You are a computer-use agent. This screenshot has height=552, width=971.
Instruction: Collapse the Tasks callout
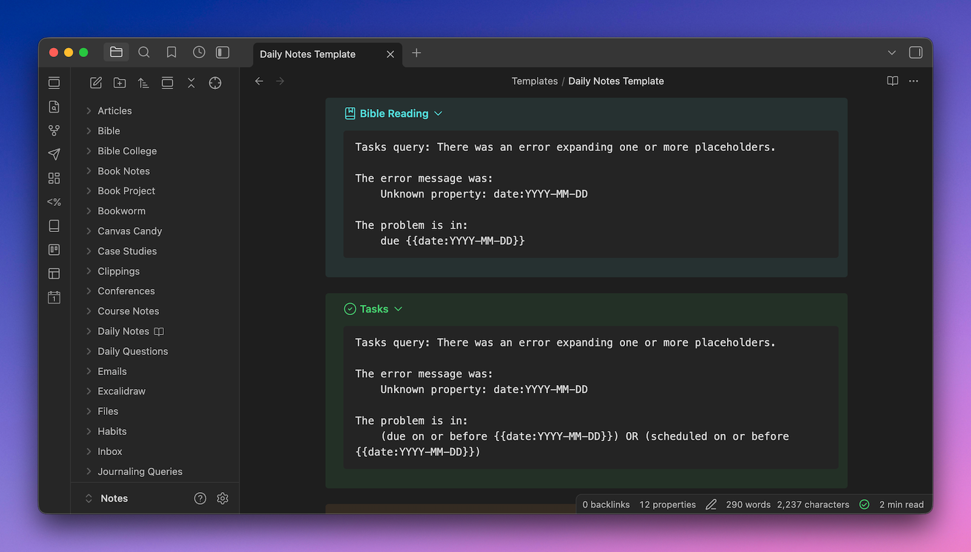point(398,309)
